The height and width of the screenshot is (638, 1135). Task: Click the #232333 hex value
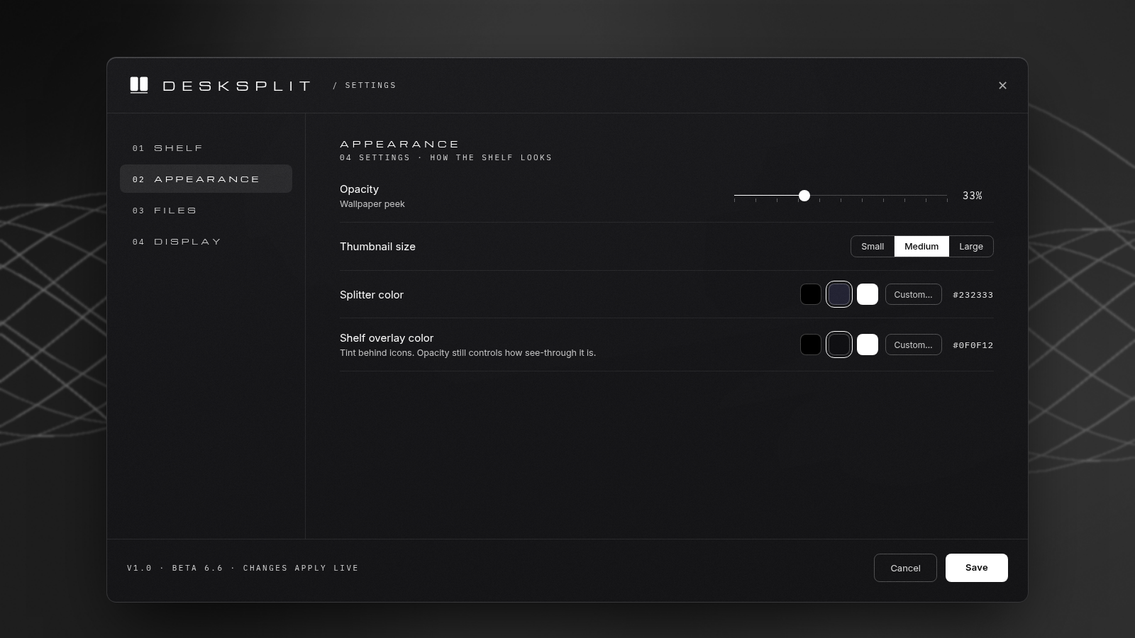(973, 295)
